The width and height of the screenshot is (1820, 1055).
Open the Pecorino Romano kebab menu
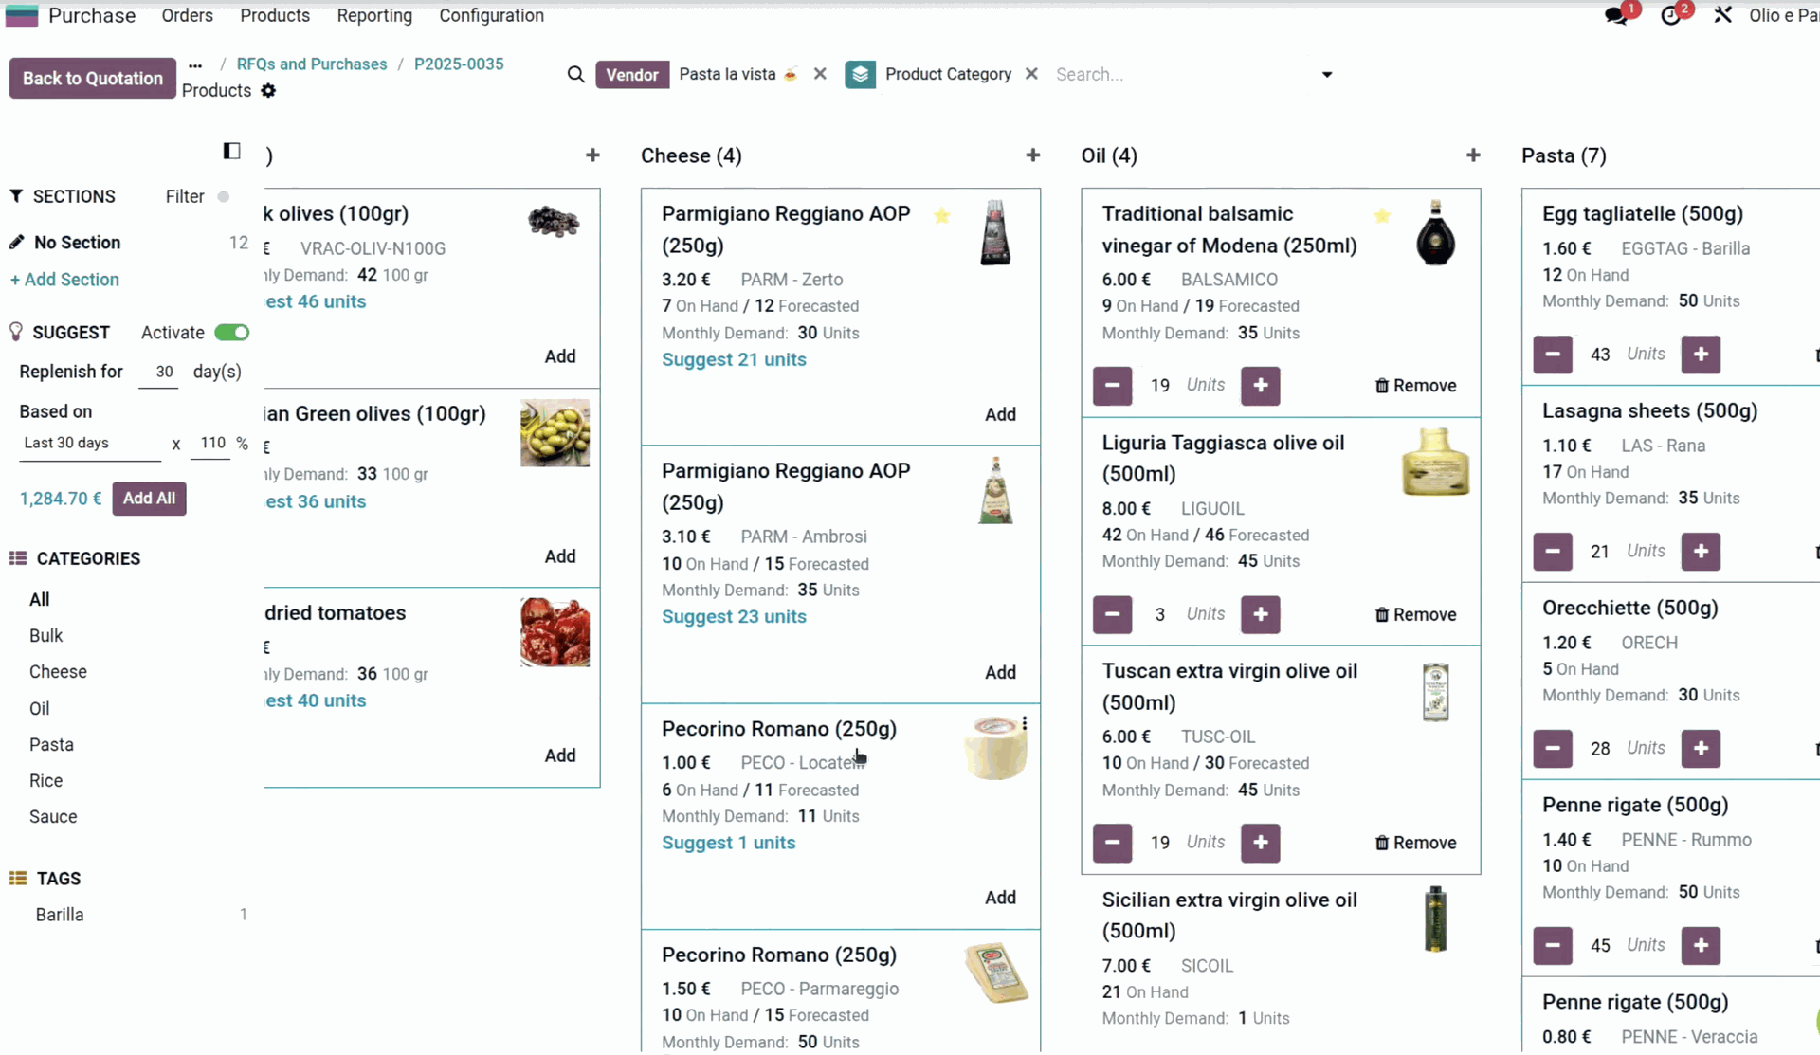point(1024,722)
